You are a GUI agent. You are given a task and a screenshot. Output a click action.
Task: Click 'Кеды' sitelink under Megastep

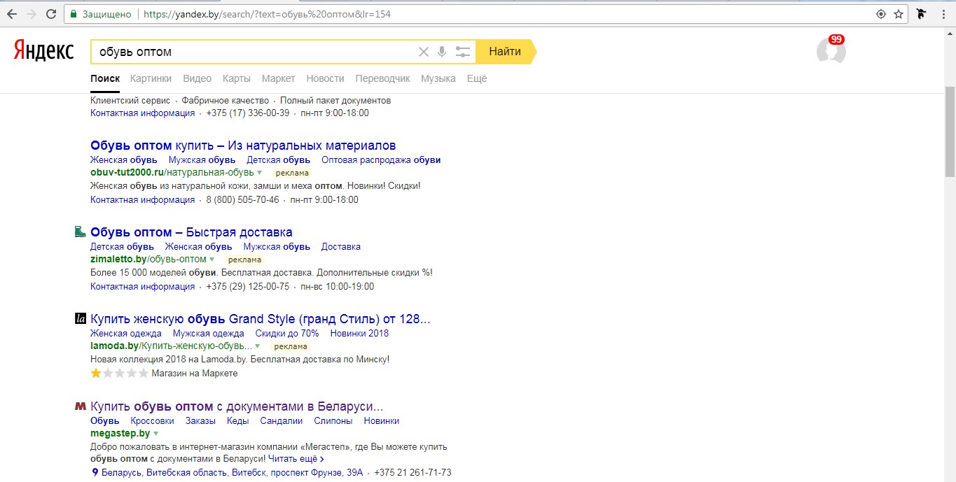[x=237, y=421]
